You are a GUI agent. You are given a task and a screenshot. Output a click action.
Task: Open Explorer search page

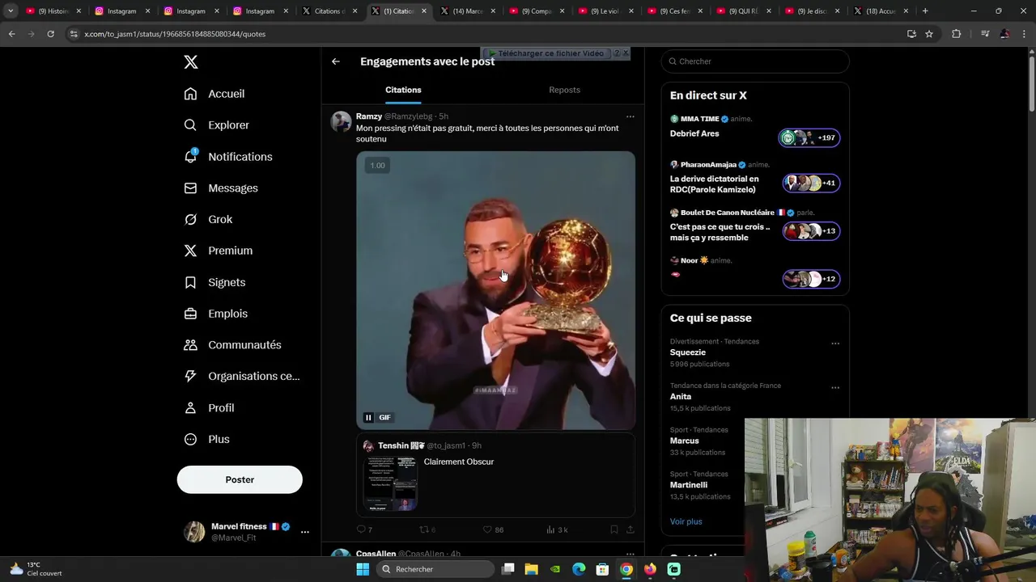pyautogui.click(x=217, y=125)
